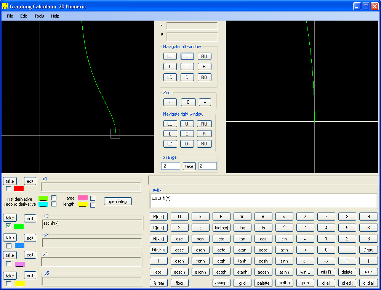This screenshot has width=381, height=290.
Task: Click the delete button
Action: click(347, 272)
